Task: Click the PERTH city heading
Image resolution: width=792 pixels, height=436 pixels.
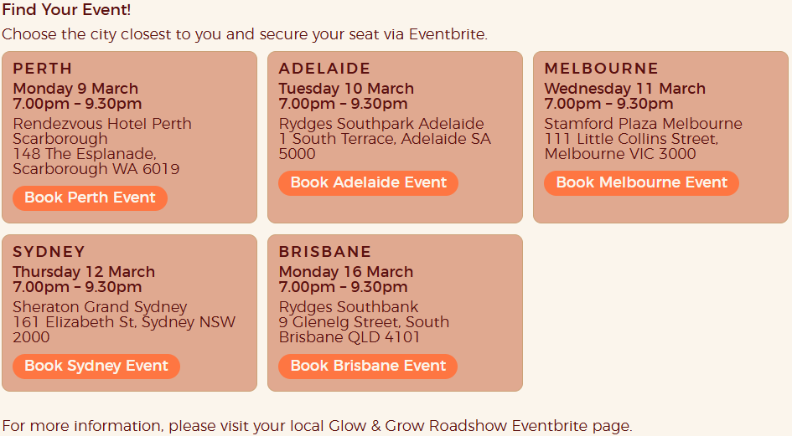Action: click(43, 69)
